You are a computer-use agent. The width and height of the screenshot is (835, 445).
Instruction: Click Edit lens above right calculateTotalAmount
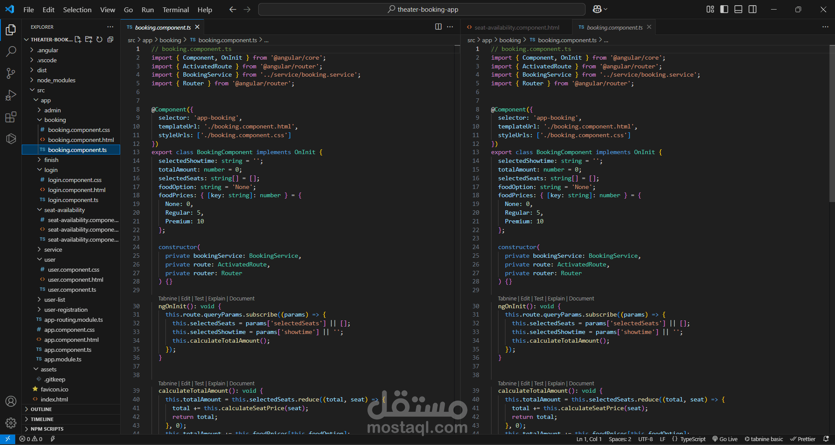point(525,384)
